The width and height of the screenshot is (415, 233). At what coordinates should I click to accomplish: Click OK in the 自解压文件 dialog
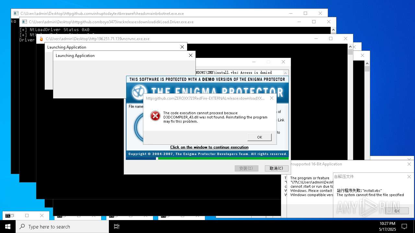(x=397, y=211)
